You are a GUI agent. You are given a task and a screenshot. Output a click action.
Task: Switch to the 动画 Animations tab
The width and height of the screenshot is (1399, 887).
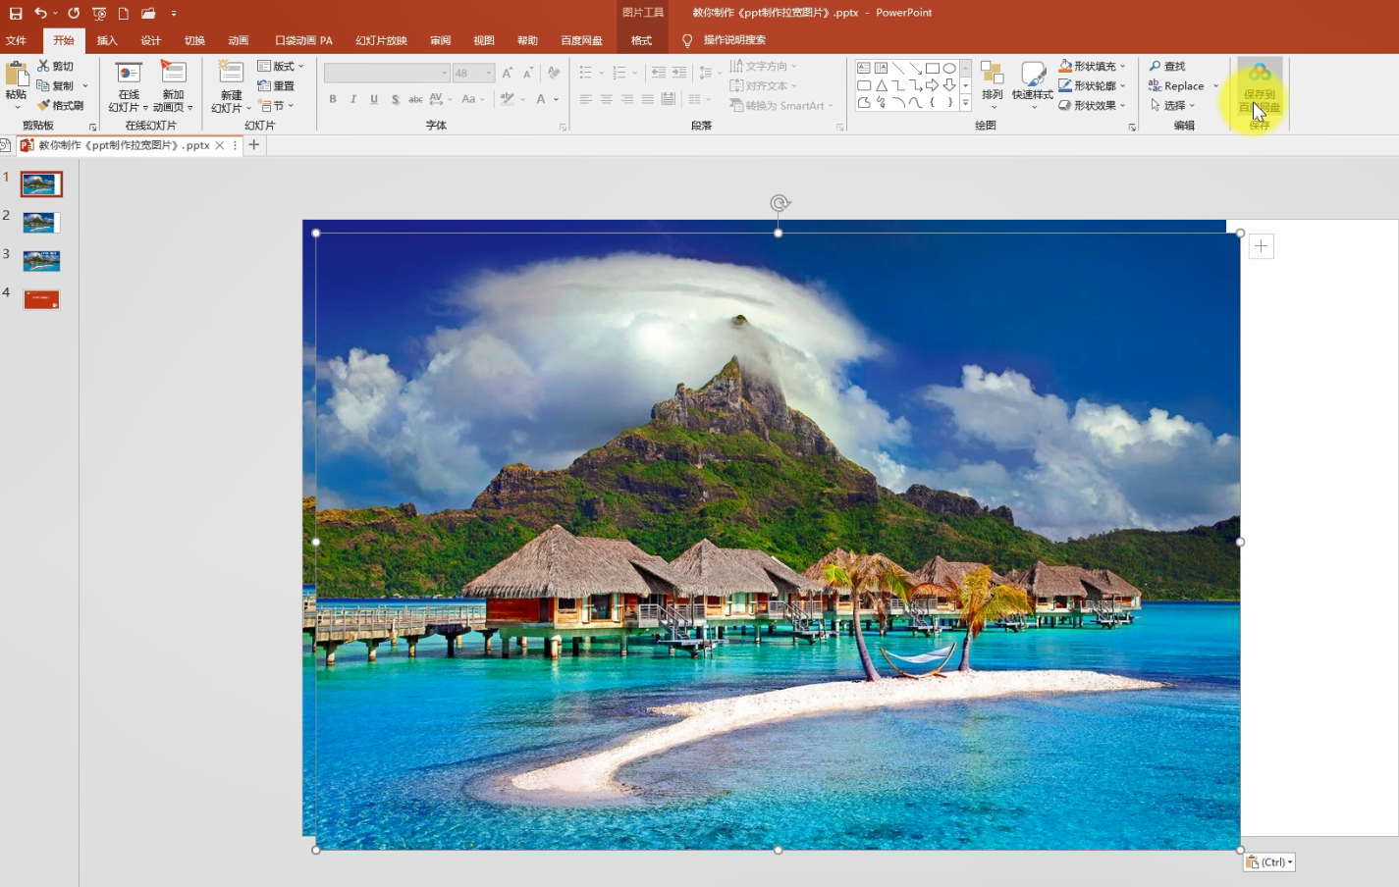(239, 40)
